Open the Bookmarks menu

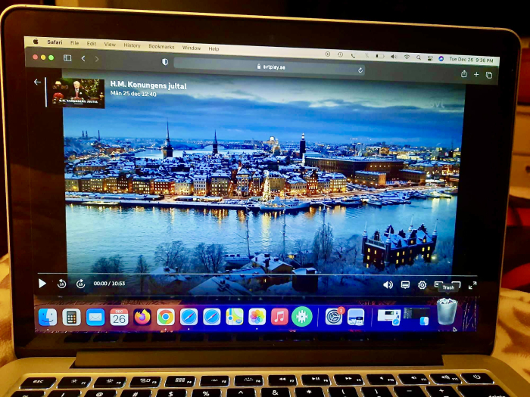[x=161, y=47]
